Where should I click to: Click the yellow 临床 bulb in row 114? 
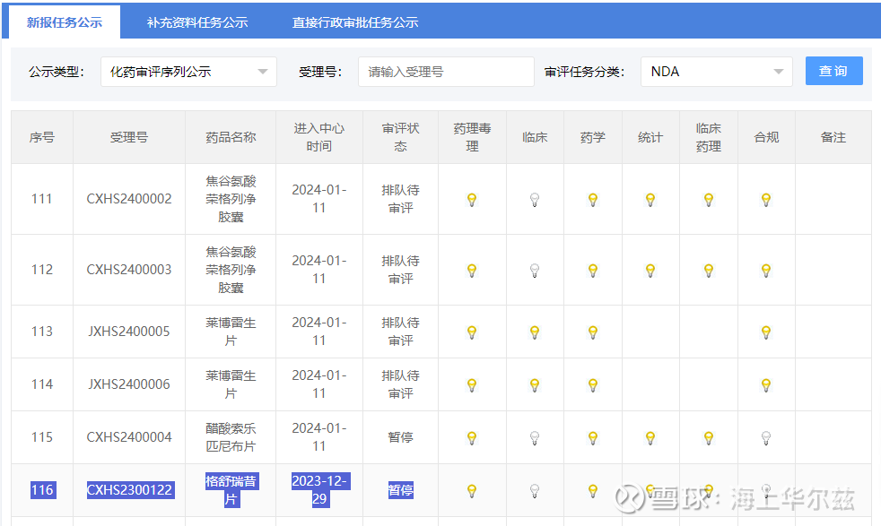tap(535, 385)
